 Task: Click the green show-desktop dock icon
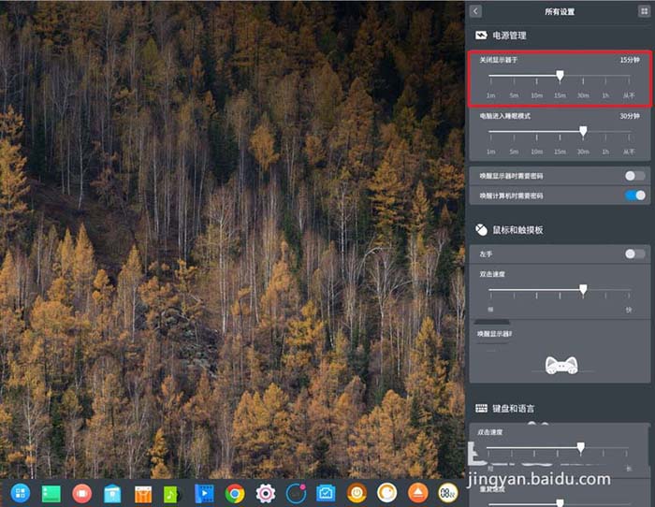click(x=51, y=494)
